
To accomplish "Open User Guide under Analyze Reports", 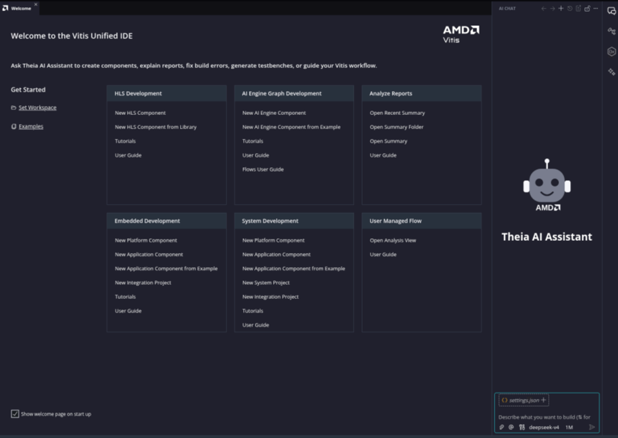I will pos(383,155).
